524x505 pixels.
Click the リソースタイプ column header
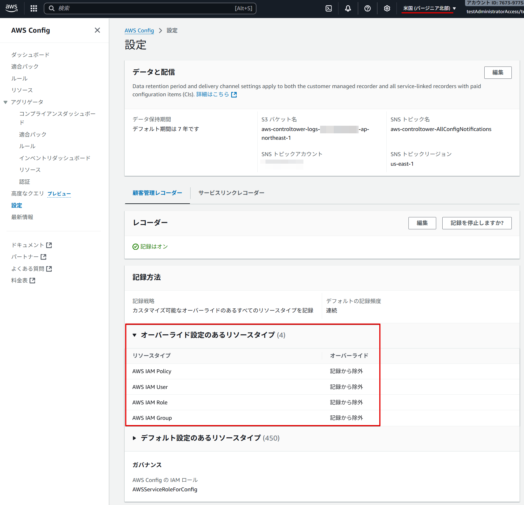point(152,356)
